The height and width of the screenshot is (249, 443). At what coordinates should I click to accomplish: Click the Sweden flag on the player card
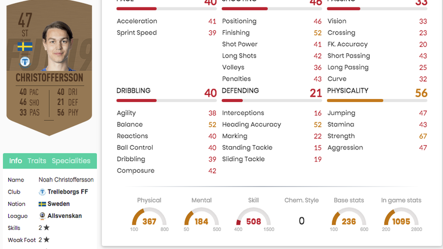[25, 47]
